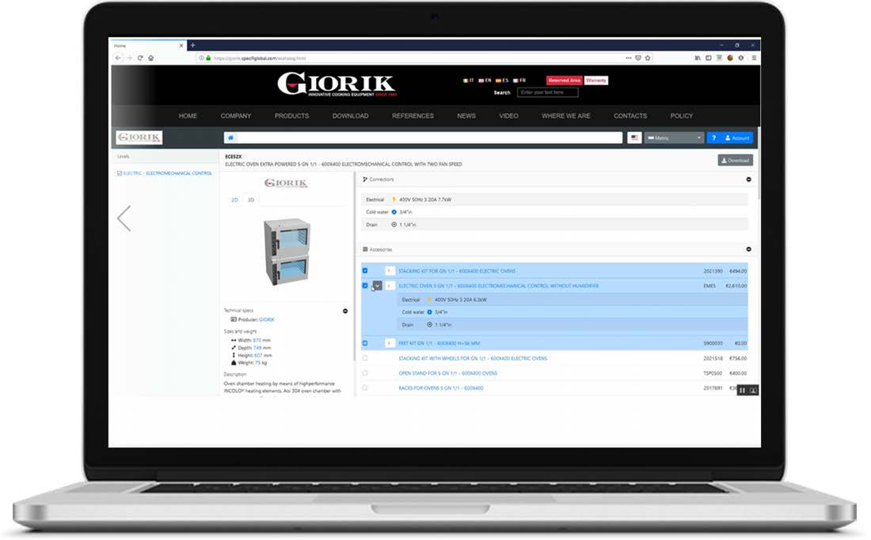Viewport: 871px width, 540px height.
Task: Click the main Cold water connection icon
Action: pos(394,212)
